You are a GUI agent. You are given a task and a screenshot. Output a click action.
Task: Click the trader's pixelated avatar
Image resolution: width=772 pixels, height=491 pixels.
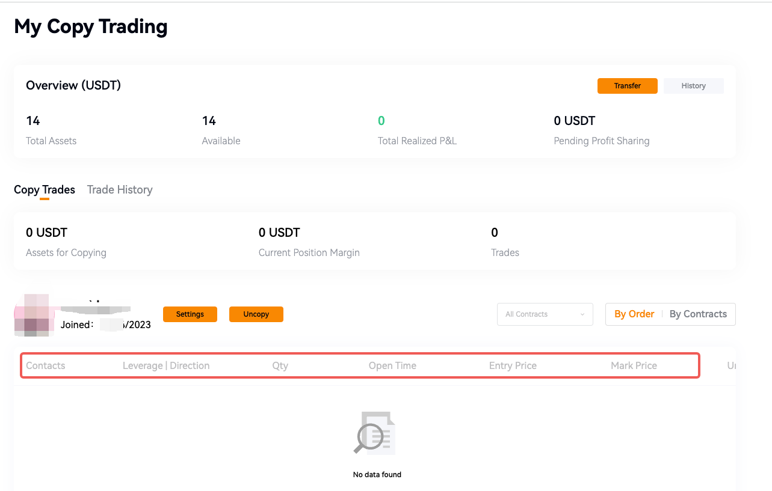[x=34, y=315]
